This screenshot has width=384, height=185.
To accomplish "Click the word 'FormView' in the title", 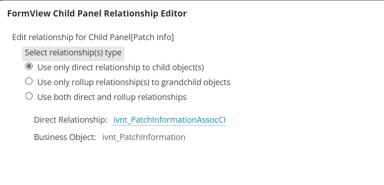I will click(29, 14).
